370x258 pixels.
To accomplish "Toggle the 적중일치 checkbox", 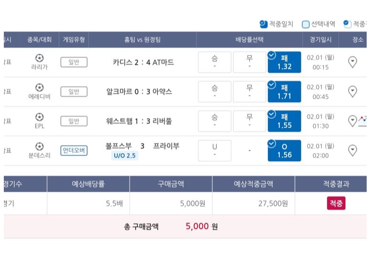I will pos(264,24).
